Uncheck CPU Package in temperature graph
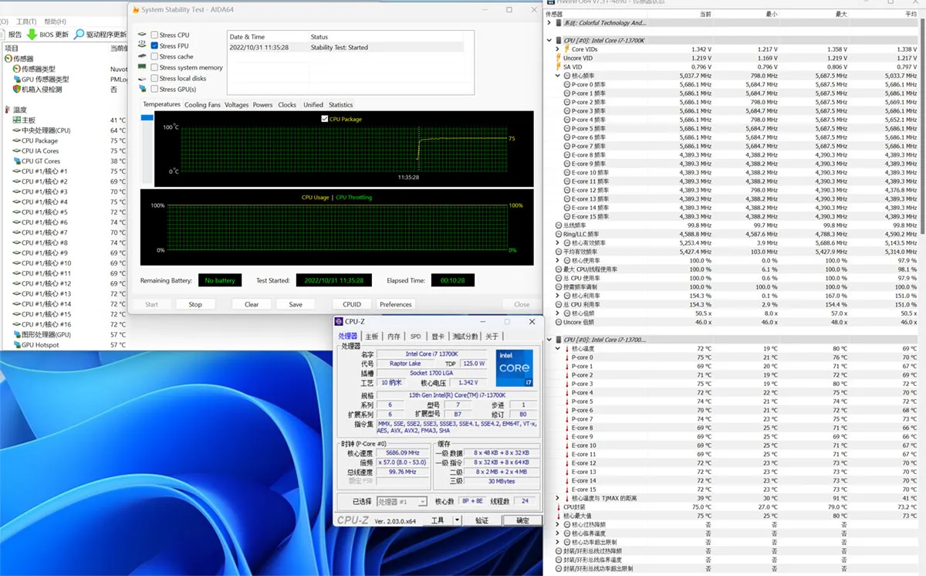 pyautogui.click(x=324, y=119)
